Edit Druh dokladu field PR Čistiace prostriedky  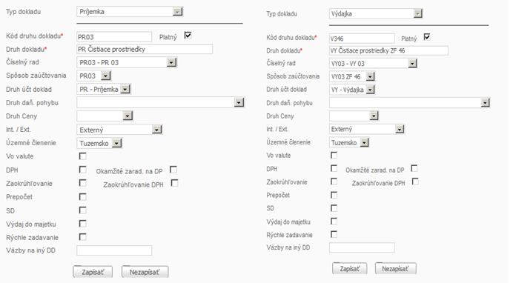click(145, 50)
